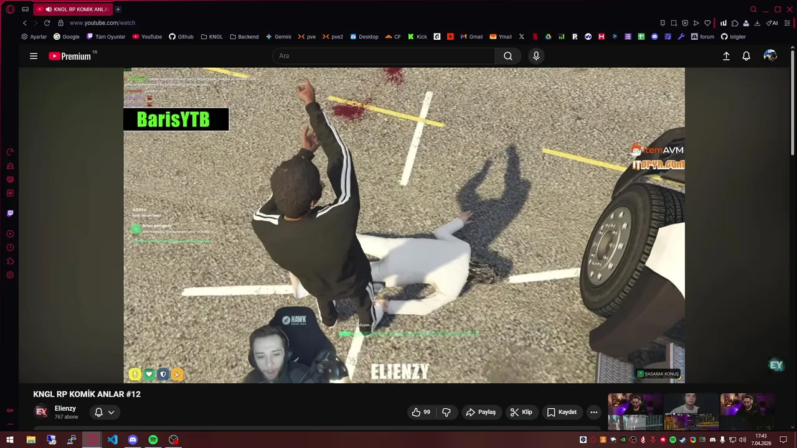This screenshot has width=797, height=448.
Task: Click the Kaydet save button
Action: (x=562, y=412)
